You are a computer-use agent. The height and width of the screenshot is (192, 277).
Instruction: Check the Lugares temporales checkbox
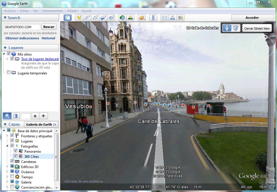coord(9,72)
